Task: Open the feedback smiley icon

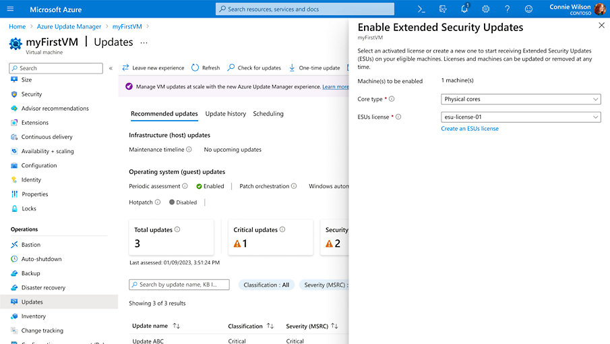Action: click(x=528, y=9)
